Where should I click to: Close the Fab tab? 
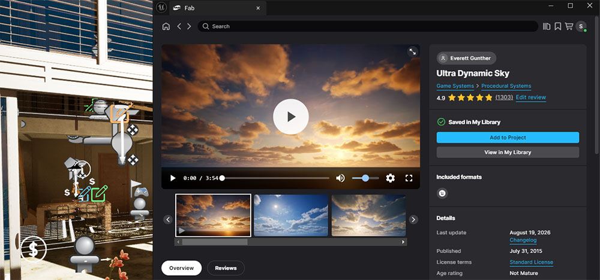[x=258, y=8]
